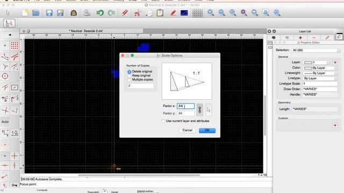The image size is (344, 193).
Task: Show all layers eye icon in Layer List
Action: [x=274, y=38]
